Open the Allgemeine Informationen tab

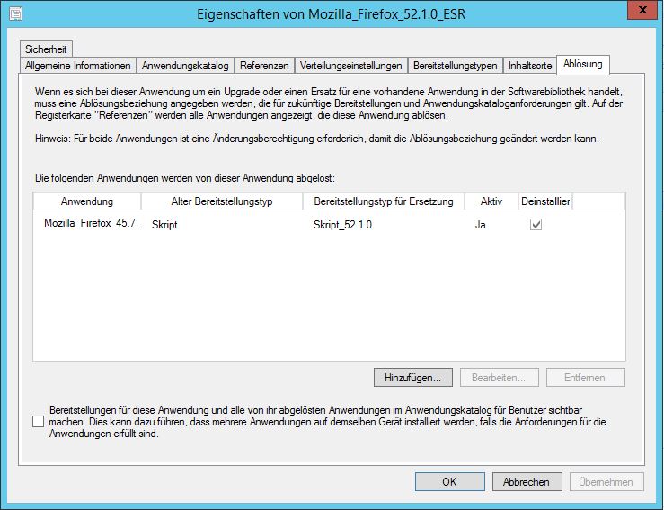[x=78, y=66]
